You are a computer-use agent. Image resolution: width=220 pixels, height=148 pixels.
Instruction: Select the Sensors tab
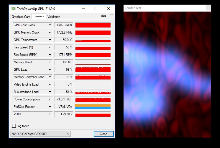pyautogui.click(x=39, y=17)
